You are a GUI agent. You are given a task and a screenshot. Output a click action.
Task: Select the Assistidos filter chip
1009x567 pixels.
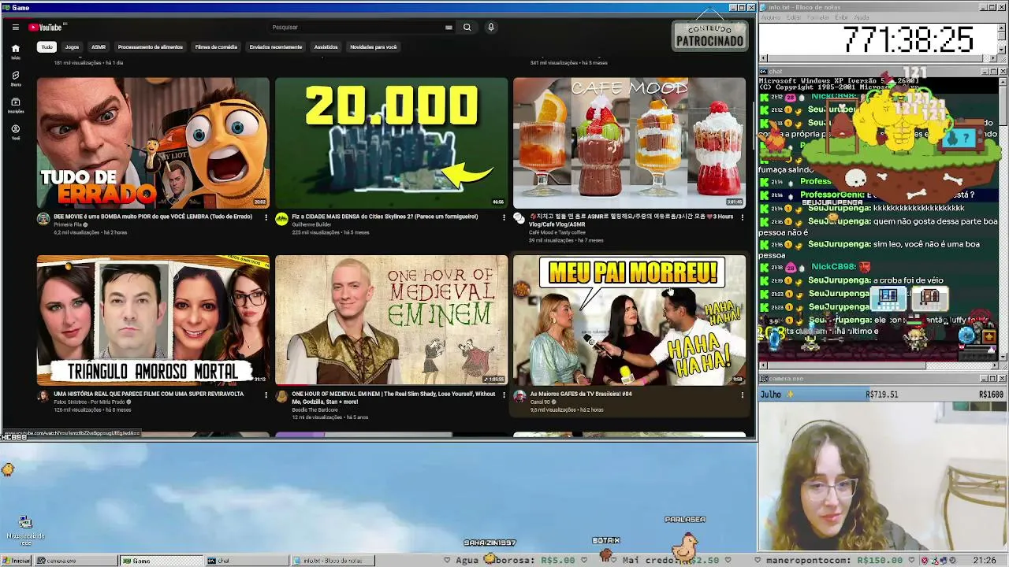point(326,46)
